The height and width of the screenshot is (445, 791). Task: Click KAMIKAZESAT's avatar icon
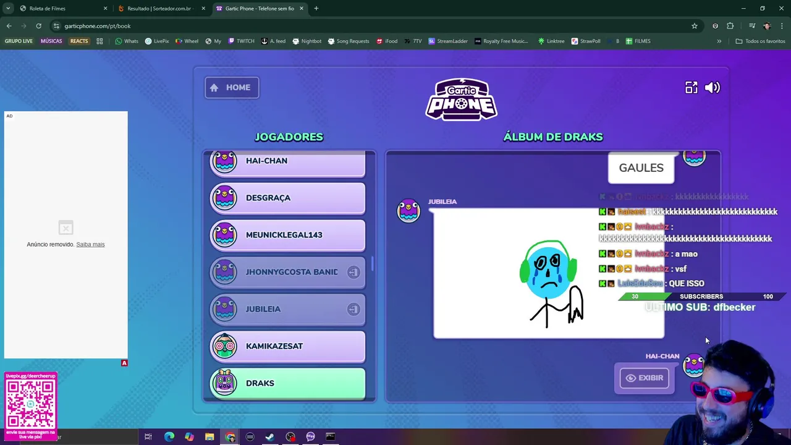[224, 345]
